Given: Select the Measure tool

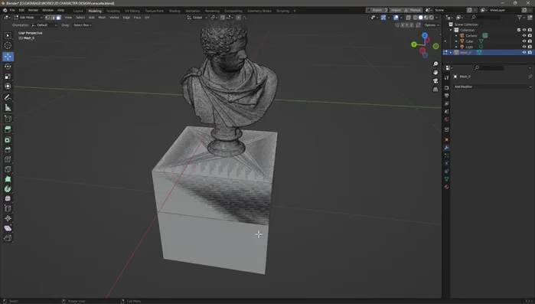Looking at the screenshot, I should point(8,108).
